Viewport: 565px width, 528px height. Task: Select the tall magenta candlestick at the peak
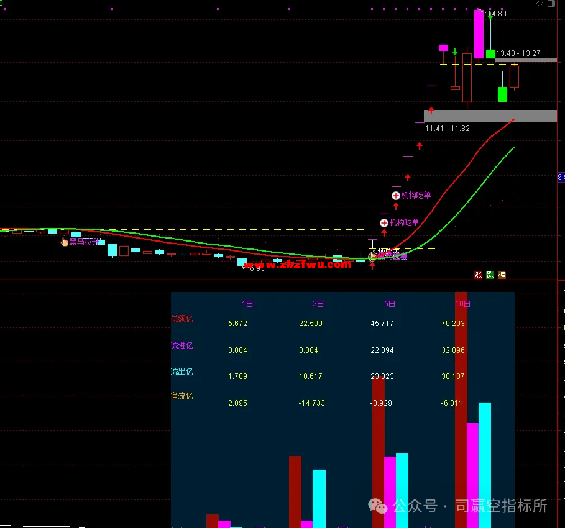point(479,34)
